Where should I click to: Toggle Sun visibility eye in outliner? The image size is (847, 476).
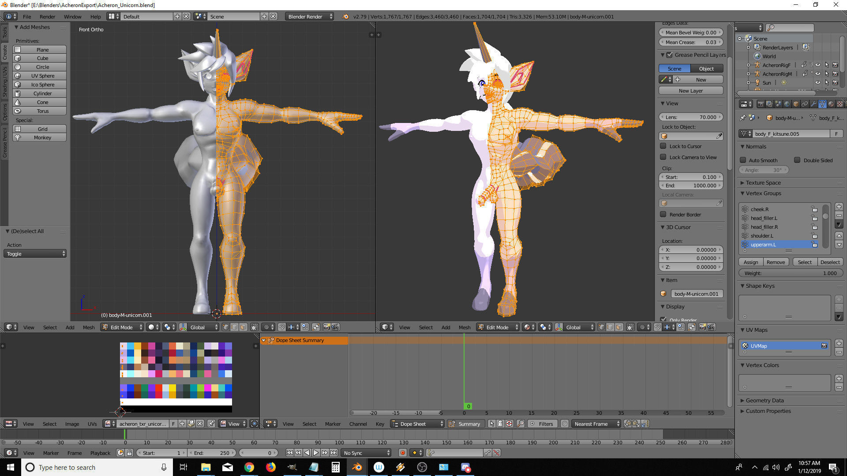tap(817, 82)
